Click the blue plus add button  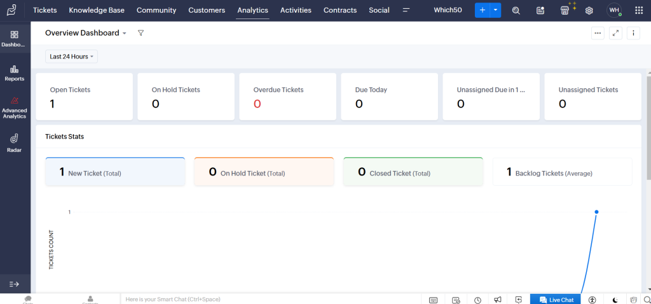click(483, 10)
